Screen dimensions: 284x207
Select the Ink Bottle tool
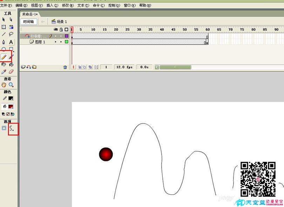4,64
